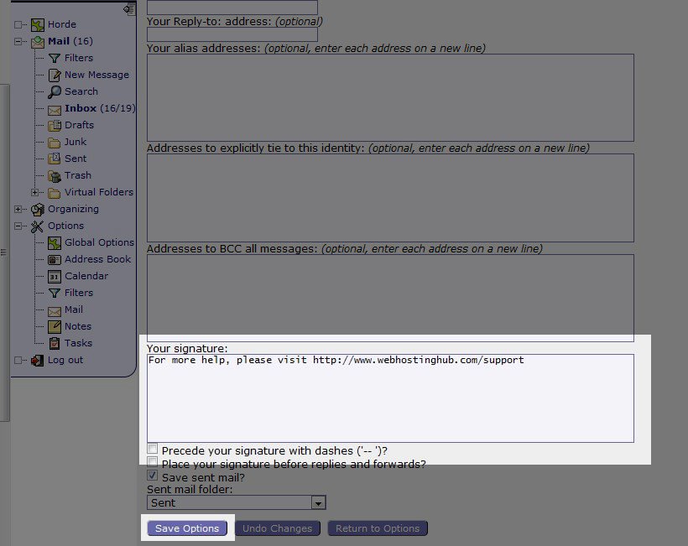Uncheck the Save sent mail checkbox

point(152,476)
